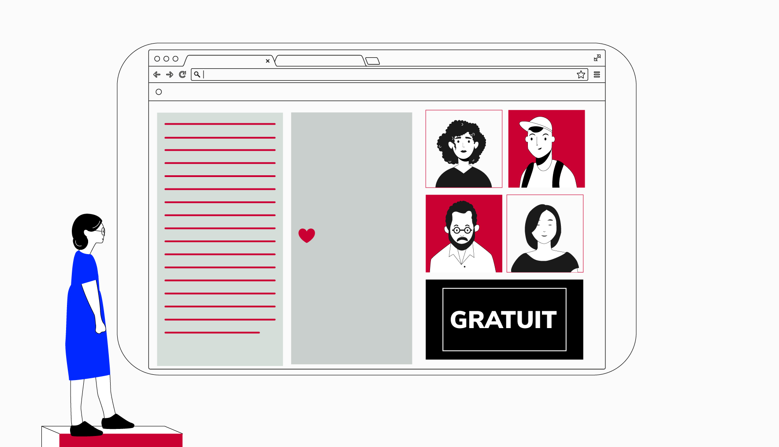Click the red-lined text panel
Screen dimensions: 779x447
220,239
